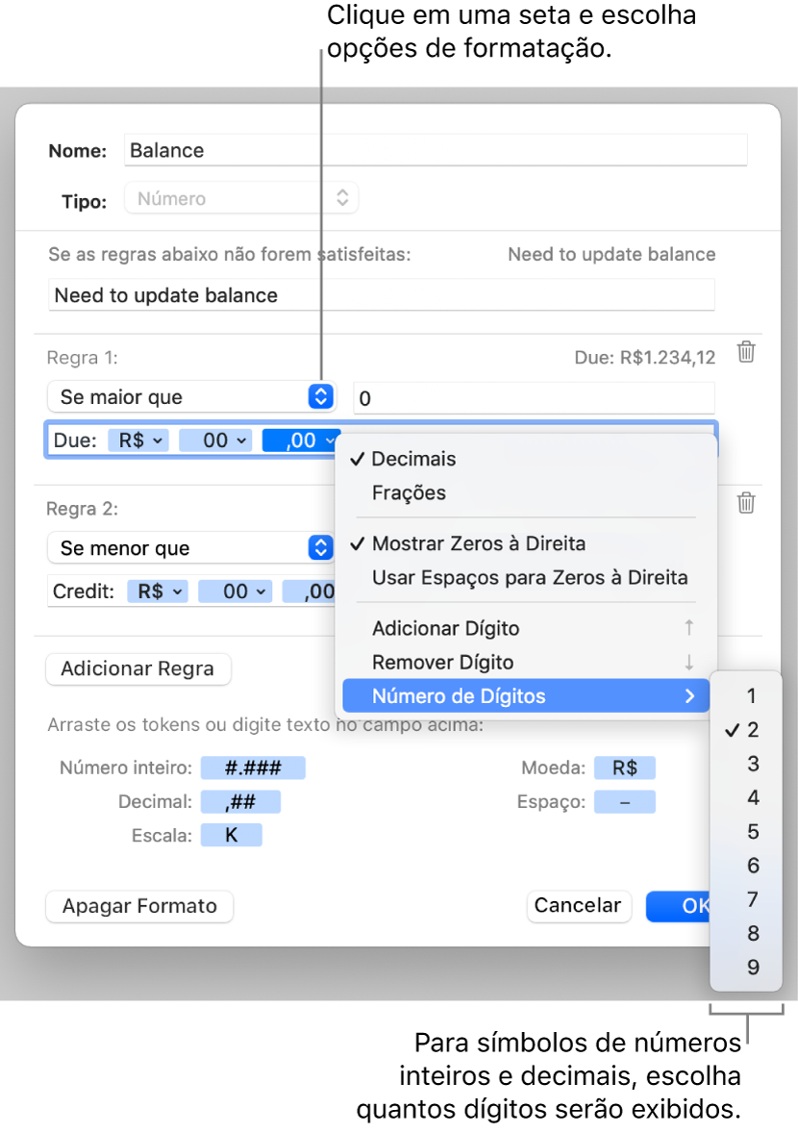
Task: Expand Número de Dígitos submenu
Action: tap(527, 695)
